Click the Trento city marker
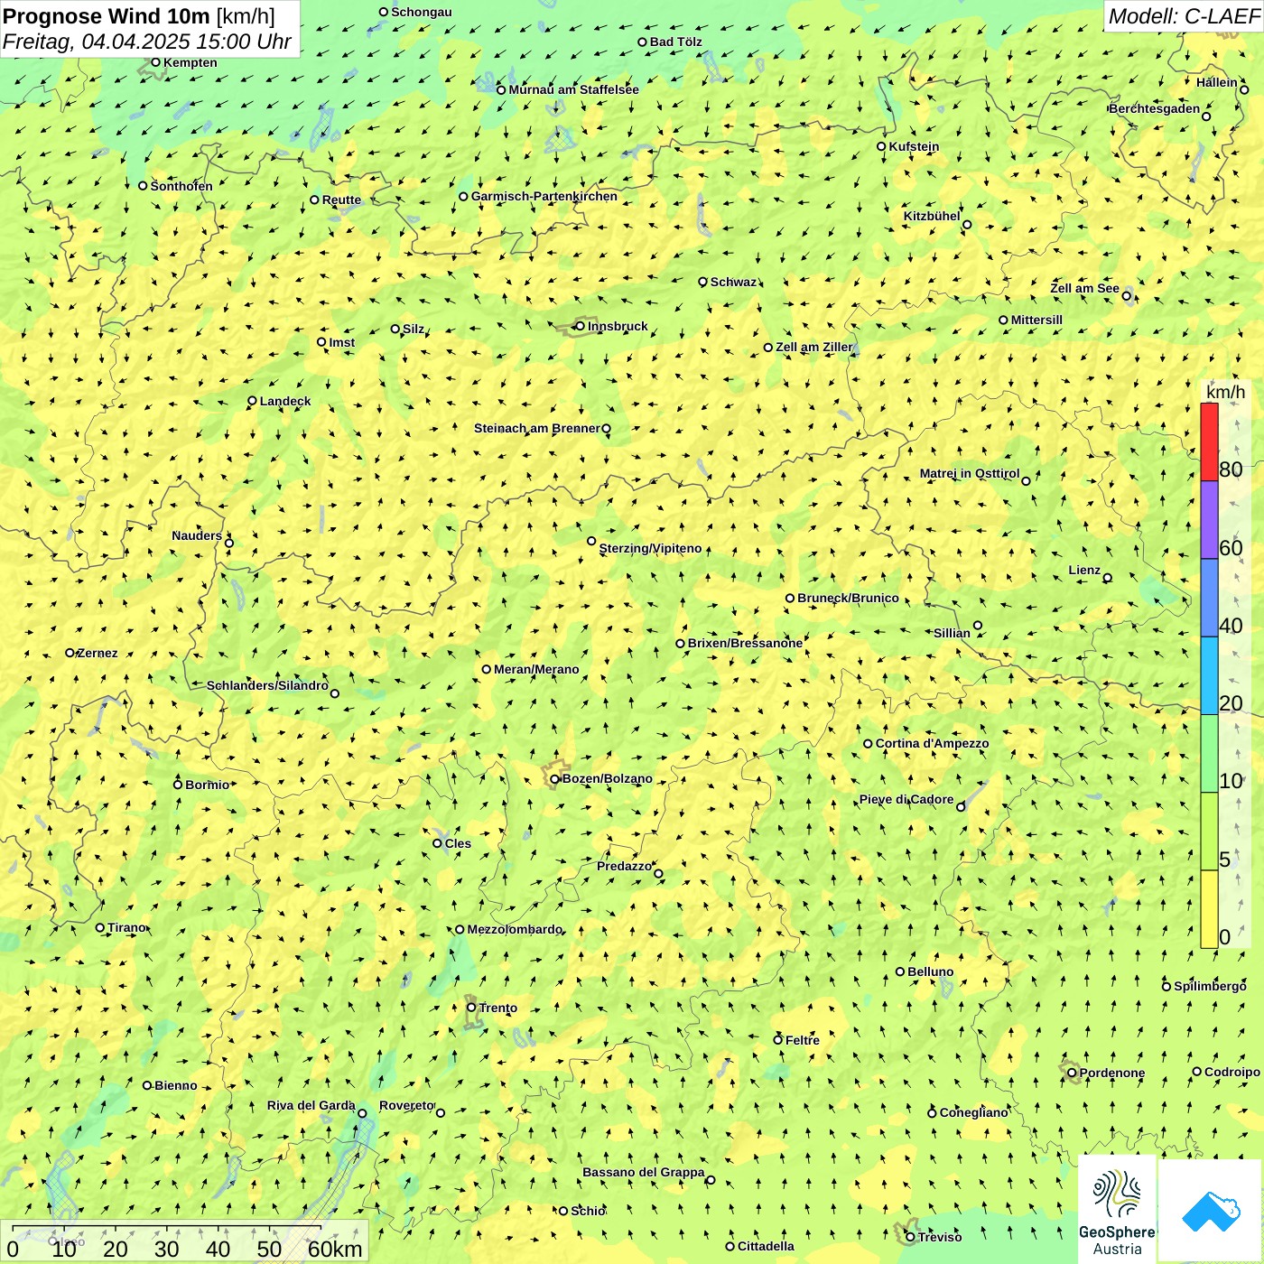1264x1264 pixels. tap(471, 1008)
